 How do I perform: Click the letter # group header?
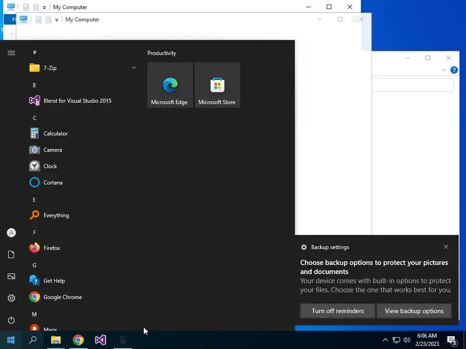pos(35,52)
